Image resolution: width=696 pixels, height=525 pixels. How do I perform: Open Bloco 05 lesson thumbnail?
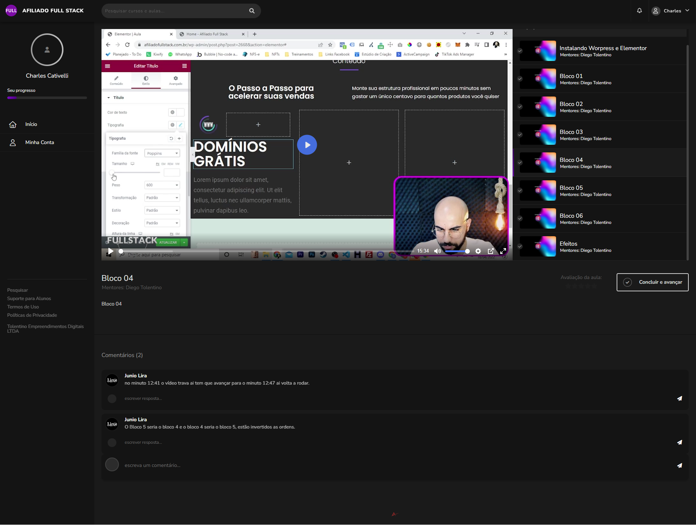538,190
